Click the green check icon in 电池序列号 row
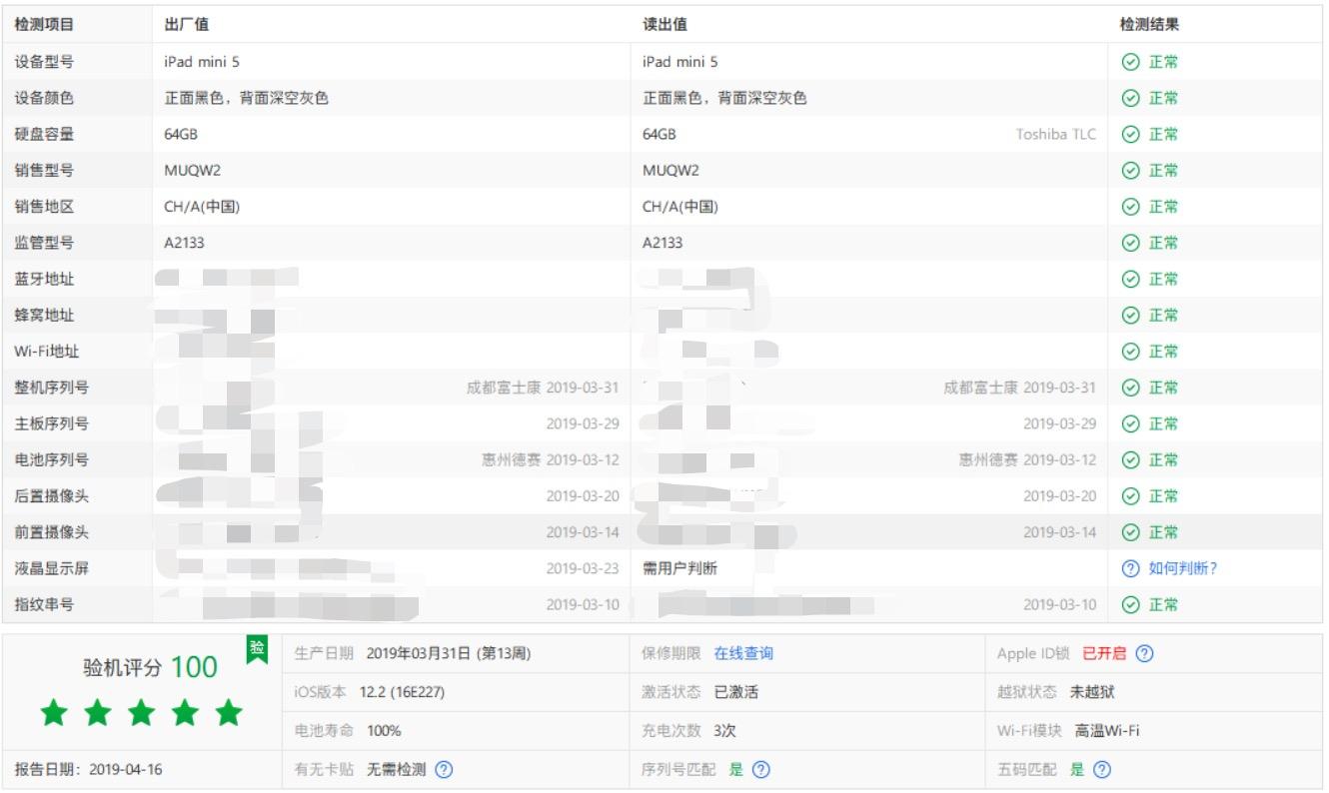 coord(1130,460)
